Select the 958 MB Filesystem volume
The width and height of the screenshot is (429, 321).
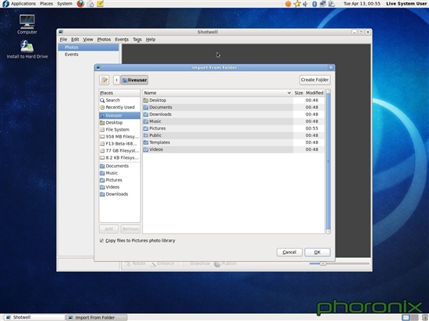pyautogui.click(x=119, y=136)
